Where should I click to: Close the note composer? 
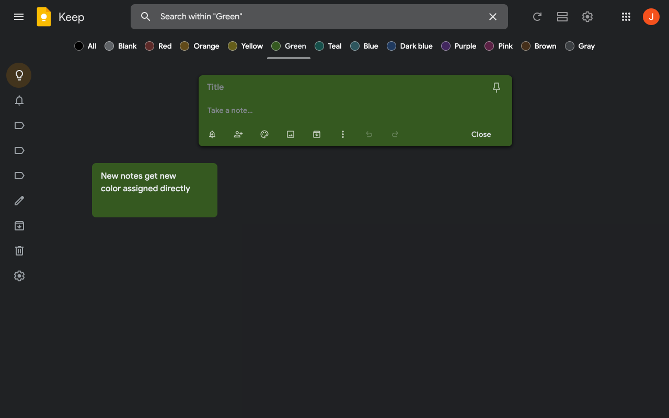481,134
